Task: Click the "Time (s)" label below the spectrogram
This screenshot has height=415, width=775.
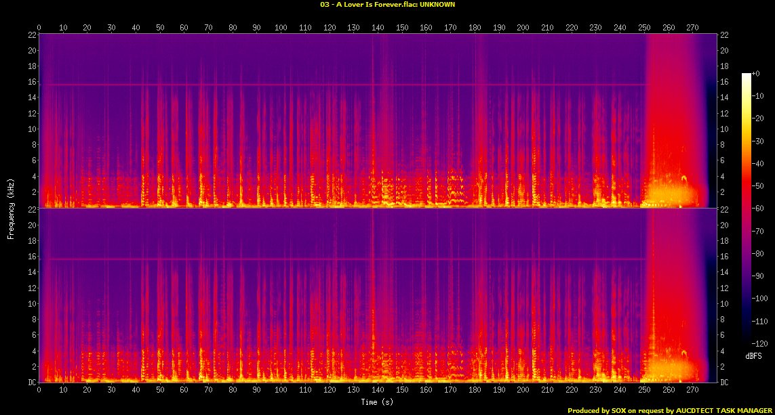Action: click(x=378, y=402)
